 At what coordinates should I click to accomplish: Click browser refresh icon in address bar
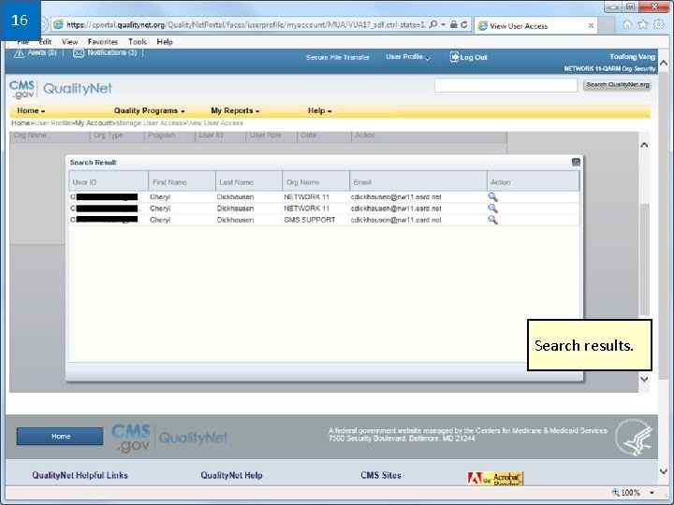coord(463,24)
